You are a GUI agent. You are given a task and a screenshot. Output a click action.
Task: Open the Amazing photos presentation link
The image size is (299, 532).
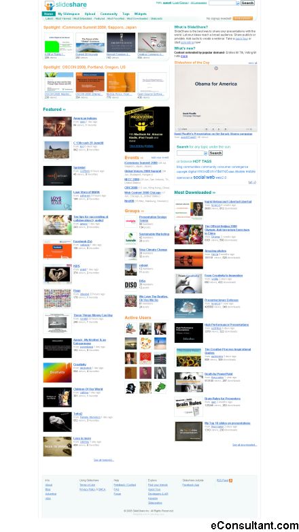click(x=215, y=251)
